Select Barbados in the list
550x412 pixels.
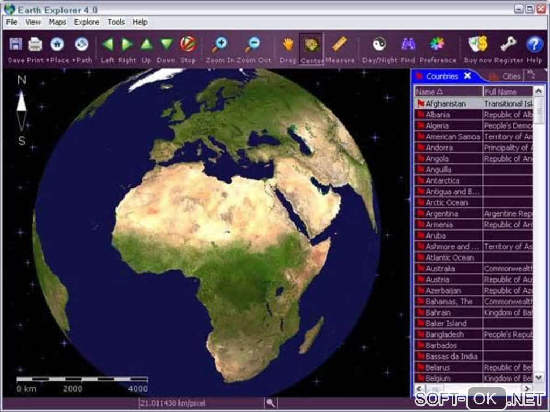tap(473, 345)
